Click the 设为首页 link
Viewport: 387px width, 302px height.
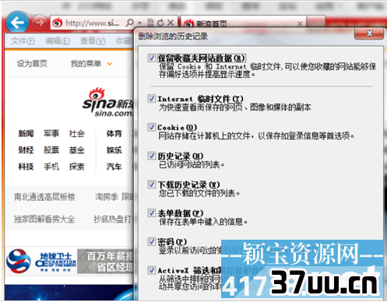[32, 64]
